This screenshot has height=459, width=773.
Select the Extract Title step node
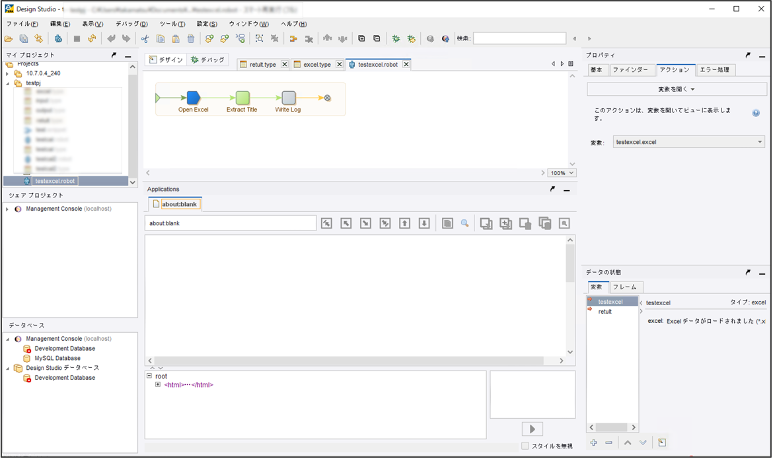pyautogui.click(x=242, y=98)
